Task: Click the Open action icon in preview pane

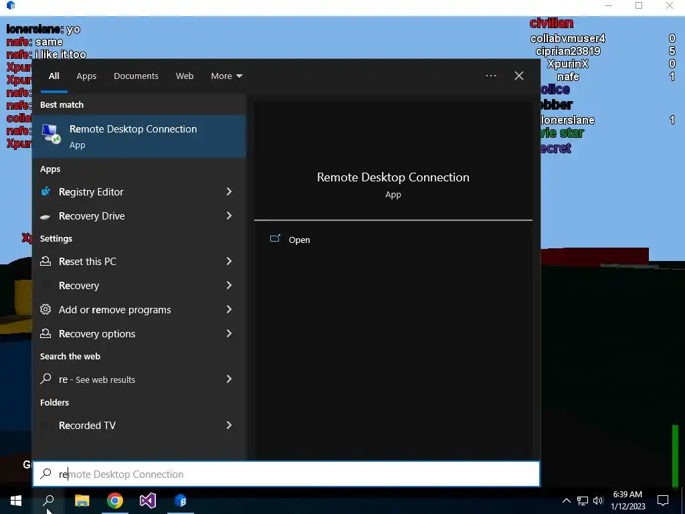Action: pos(275,239)
